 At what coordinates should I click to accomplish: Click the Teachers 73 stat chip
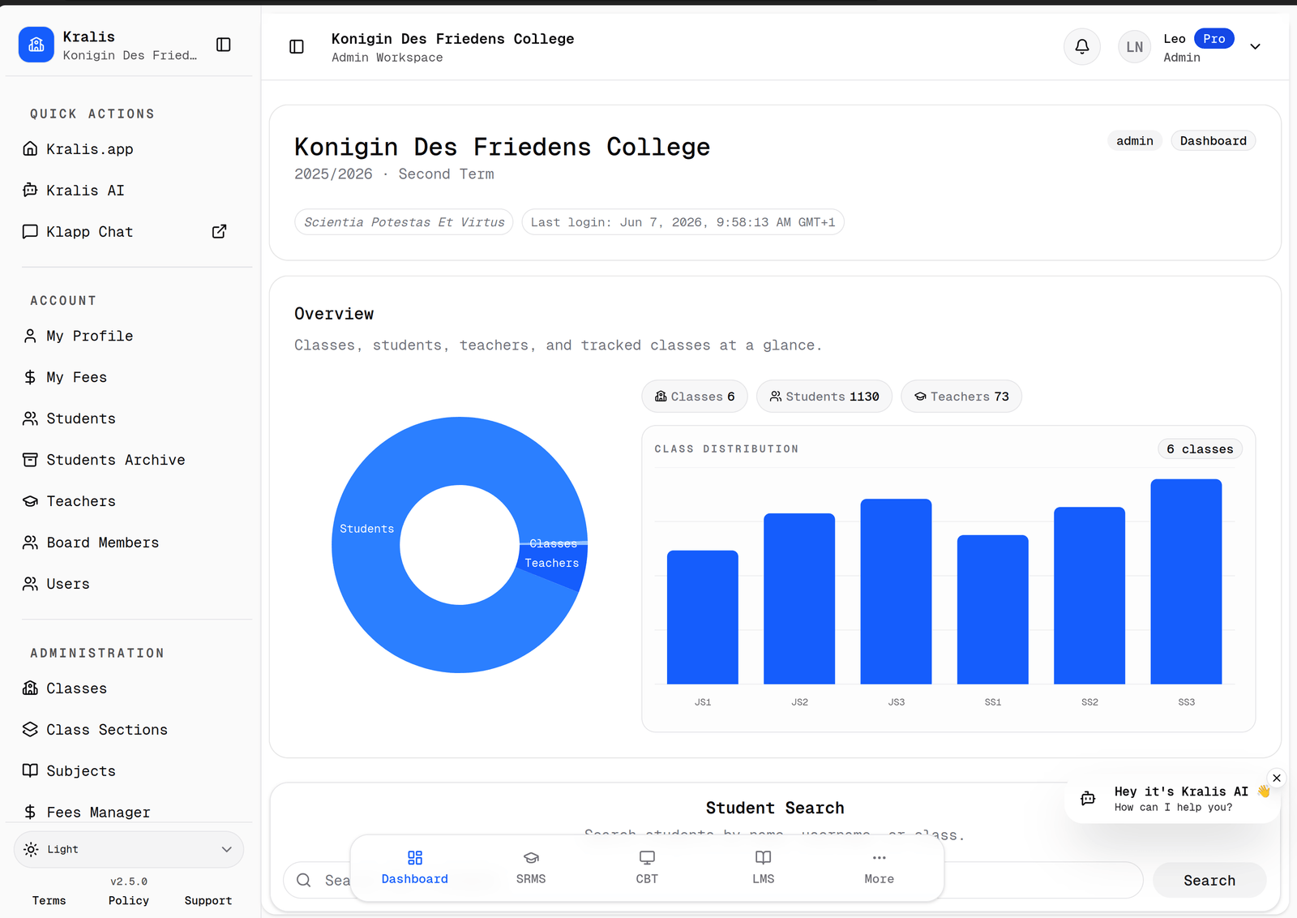click(x=961, y=397)
